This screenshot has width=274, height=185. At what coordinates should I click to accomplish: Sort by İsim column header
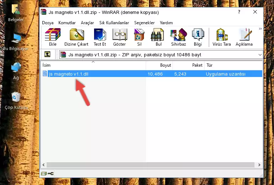93,65
